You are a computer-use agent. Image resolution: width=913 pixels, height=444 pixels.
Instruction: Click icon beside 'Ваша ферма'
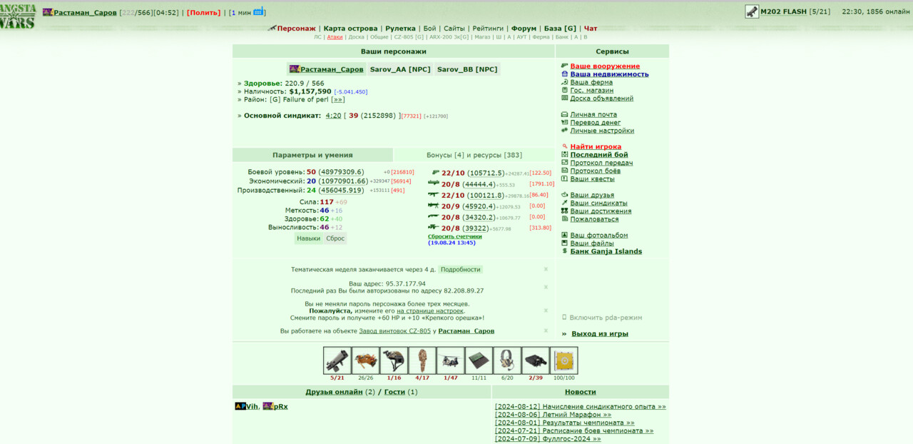click(x=565, y=82)
